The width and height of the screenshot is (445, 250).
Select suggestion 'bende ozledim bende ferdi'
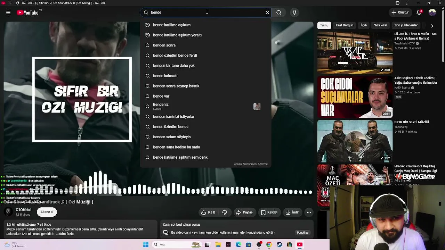tap(205, 56)
